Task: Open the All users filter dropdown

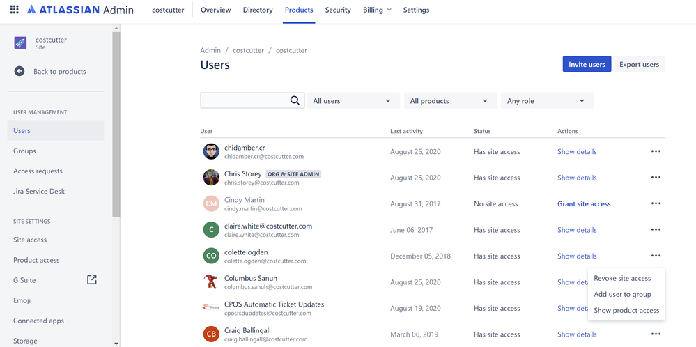Action: coord(353,101)
